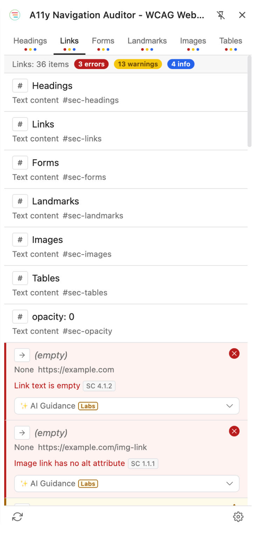Expand AI Guidance for empty link text
This screenshot has width=255, height=533.
(127, 406)
